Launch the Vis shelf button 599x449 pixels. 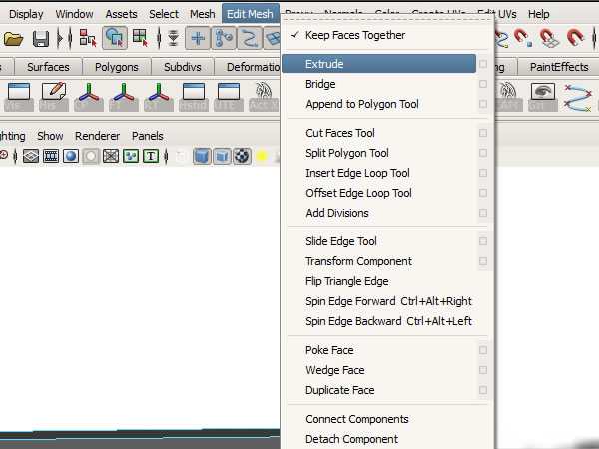coord(19,97)
